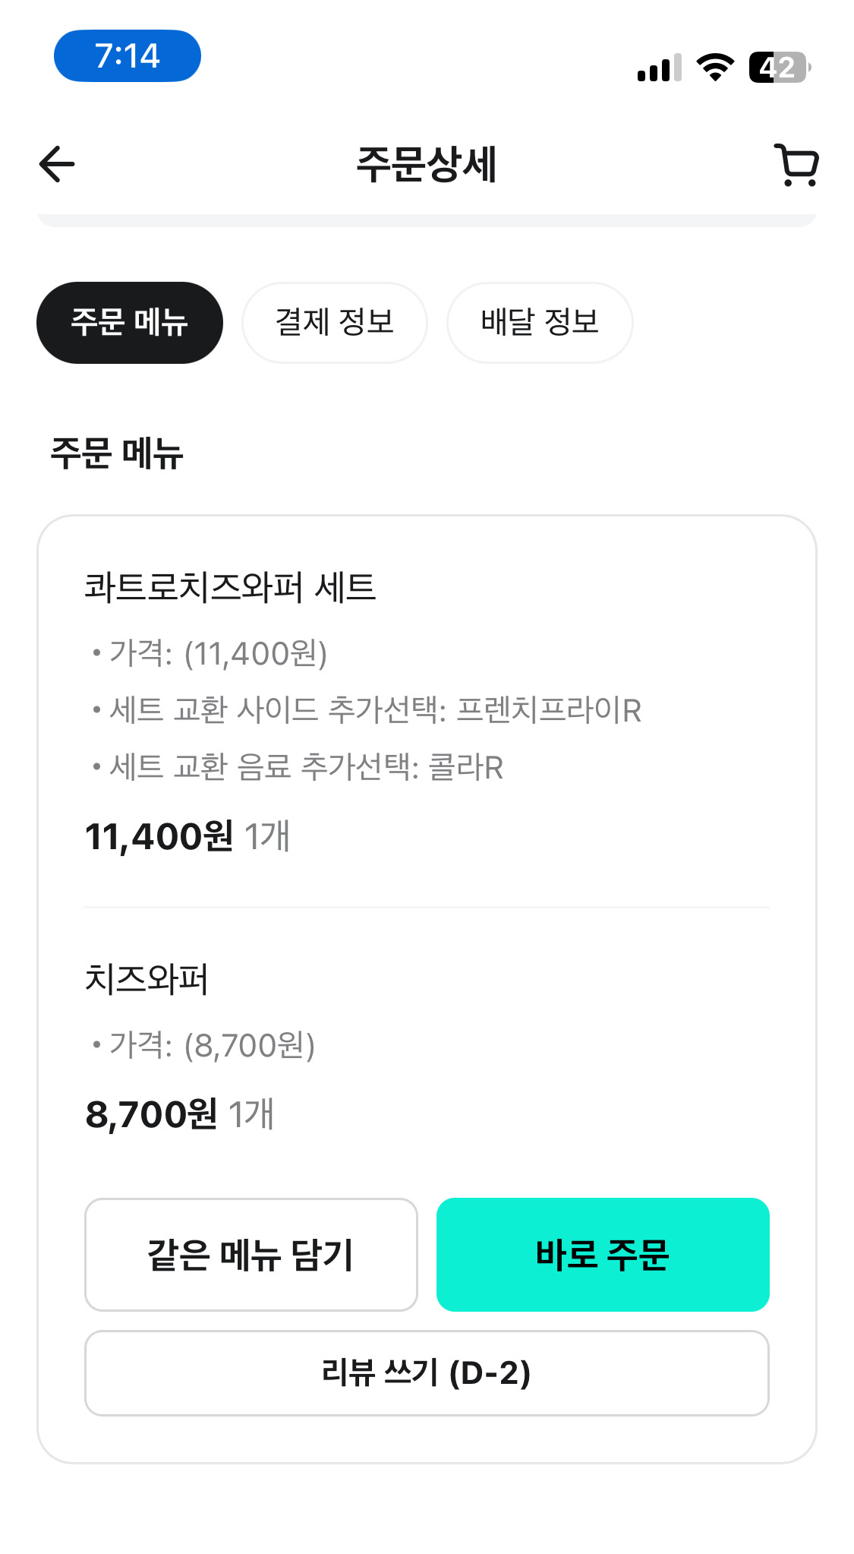Tap the 11,400원 1개 price line
This screenshot has width=854, height=1554.
[188, 836]
